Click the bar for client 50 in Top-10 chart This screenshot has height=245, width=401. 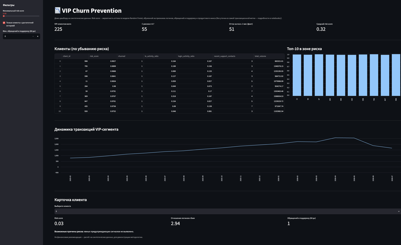coord(308,75)
